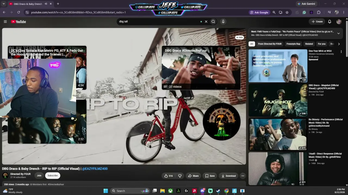Dislike the RIP to RIP video
Viewport: 348px width, 195px height.
tap(180, 176)
